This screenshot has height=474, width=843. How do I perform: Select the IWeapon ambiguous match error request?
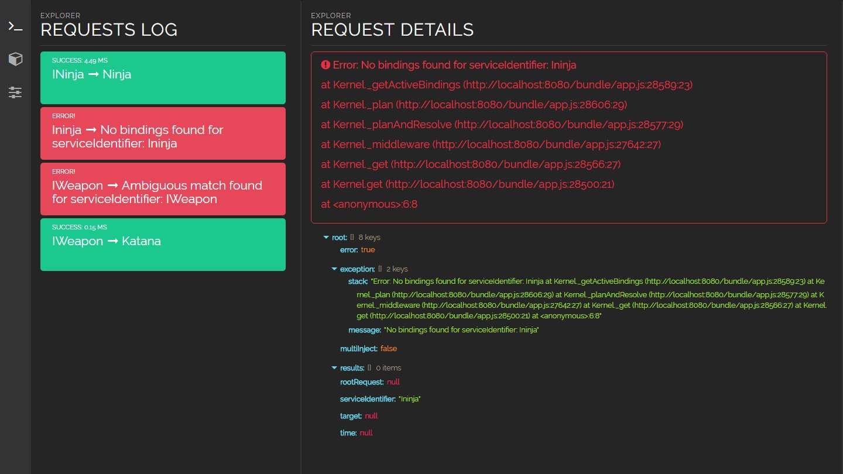(163, 189)
